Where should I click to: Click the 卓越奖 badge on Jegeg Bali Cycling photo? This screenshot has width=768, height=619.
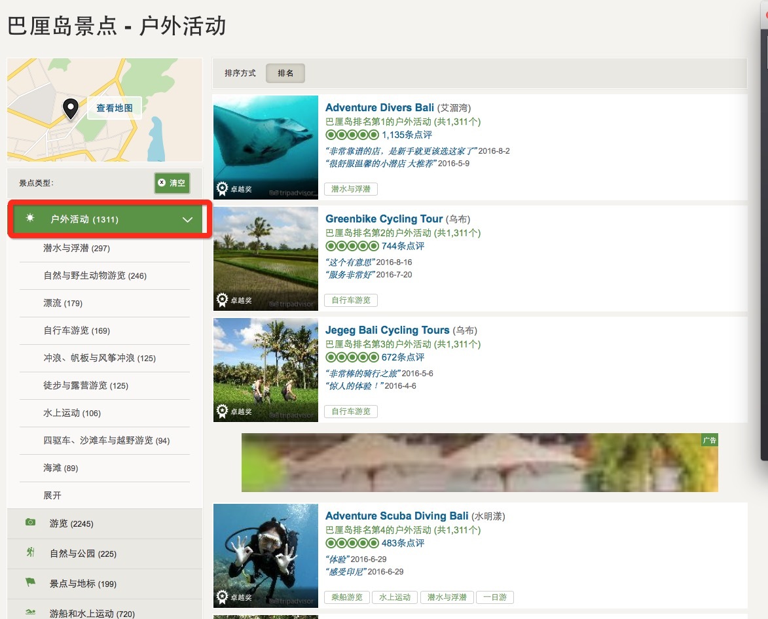pyautogui.click(x=234, y=412)
